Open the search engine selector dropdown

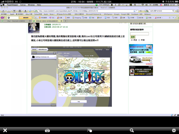[147, 11]
